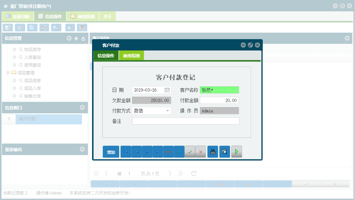Delete current record using the red minus icon
Screen dimensions: 355x200
pyautogui.click(x=169, y=151)
